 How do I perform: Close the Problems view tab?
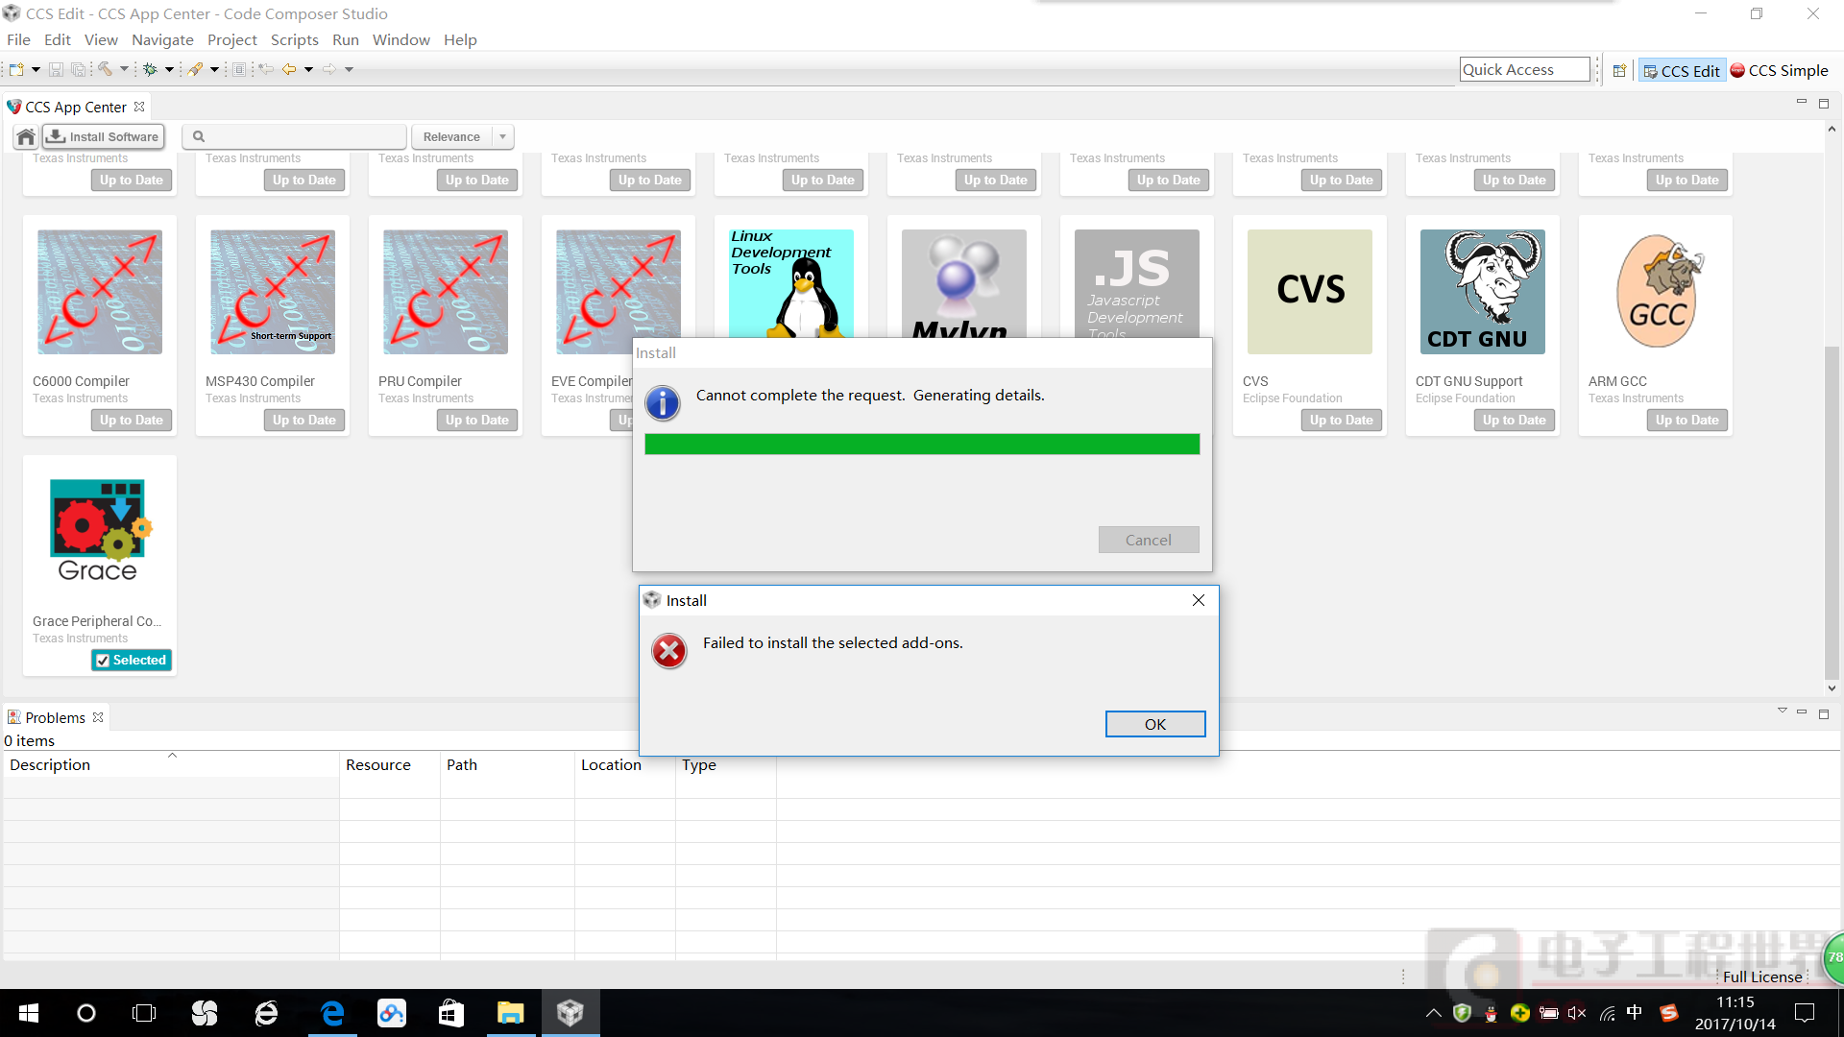click(98, 717)
